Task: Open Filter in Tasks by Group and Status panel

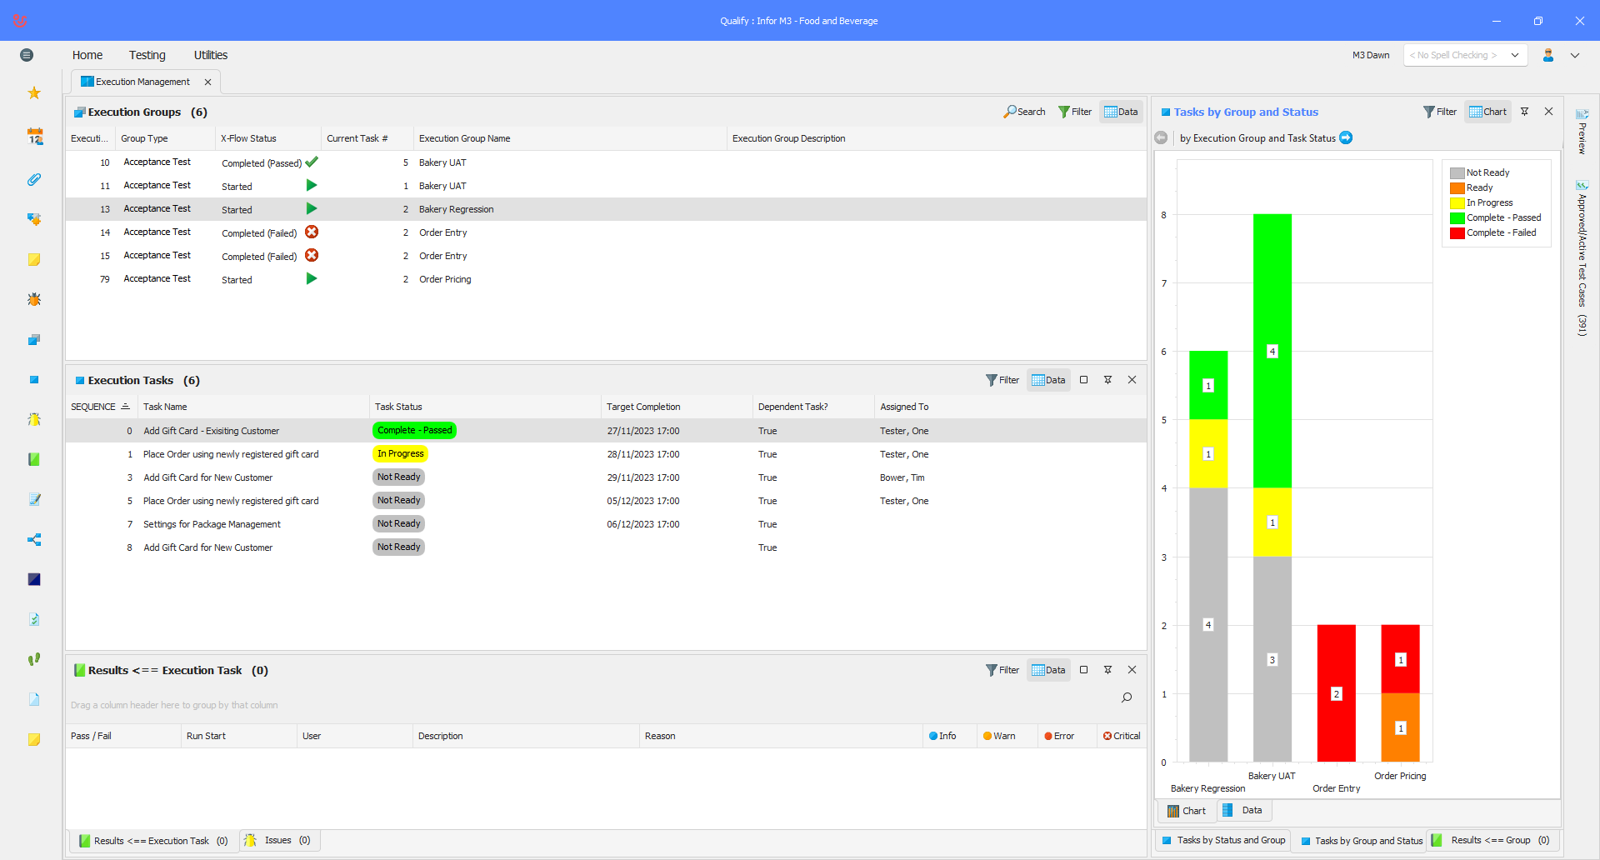Action: click(1440, 112)
